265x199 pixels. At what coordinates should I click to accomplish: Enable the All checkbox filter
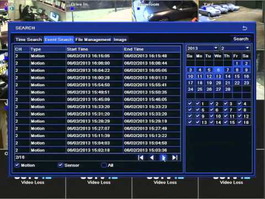104,165
